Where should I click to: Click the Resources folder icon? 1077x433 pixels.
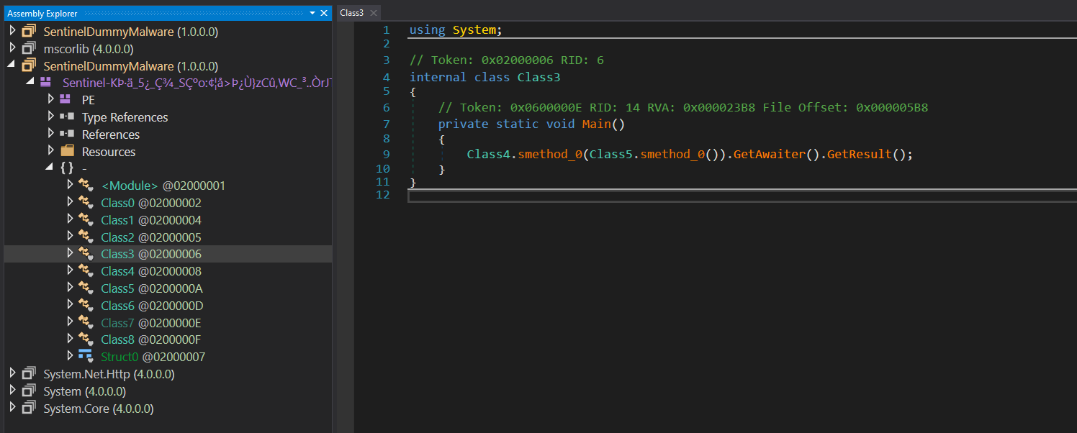[67, 151]
